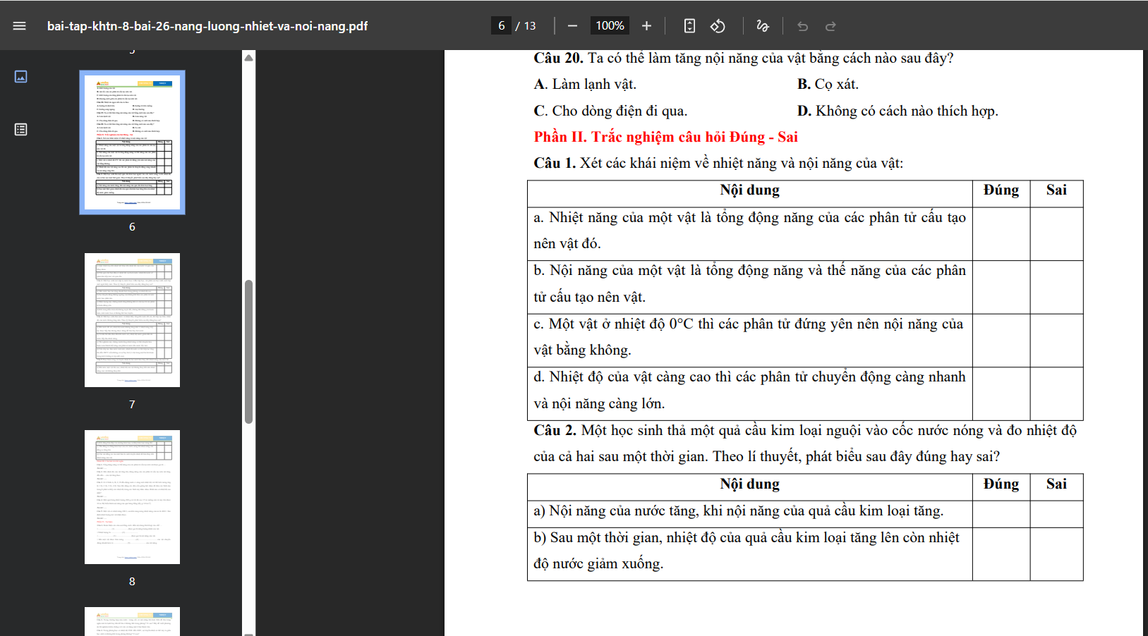Select page 6 thumbnail
This screenshot has width=1148, height=636.
tap(132, 142)
